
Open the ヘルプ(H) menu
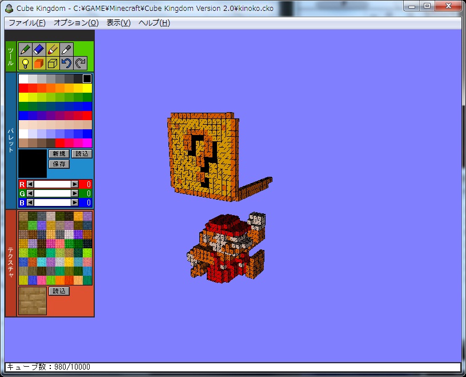point(154,23)
